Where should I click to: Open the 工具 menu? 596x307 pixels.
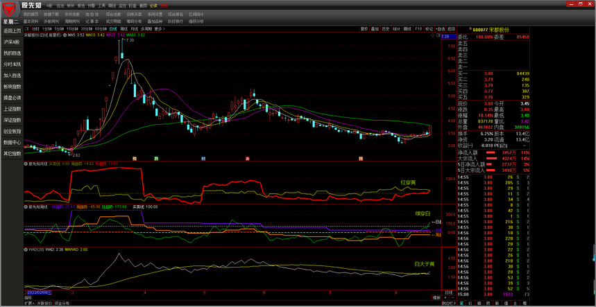(x=101, y=6)
